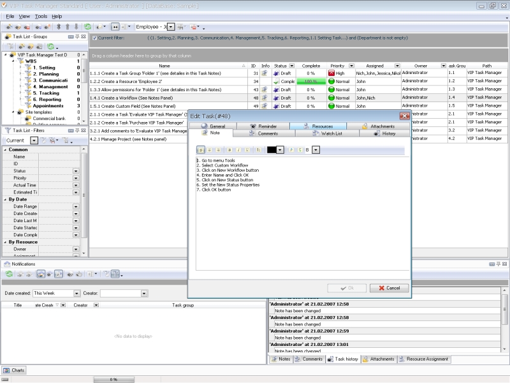Toggle bold formatting in note editor

(x=229, y=150)
